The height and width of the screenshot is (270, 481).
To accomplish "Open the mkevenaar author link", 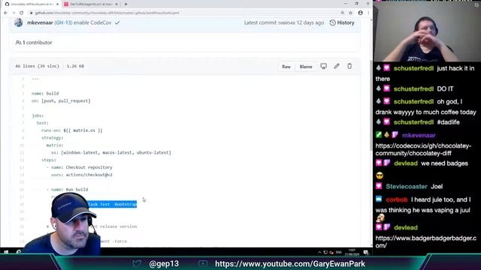I will coord(40,22).
